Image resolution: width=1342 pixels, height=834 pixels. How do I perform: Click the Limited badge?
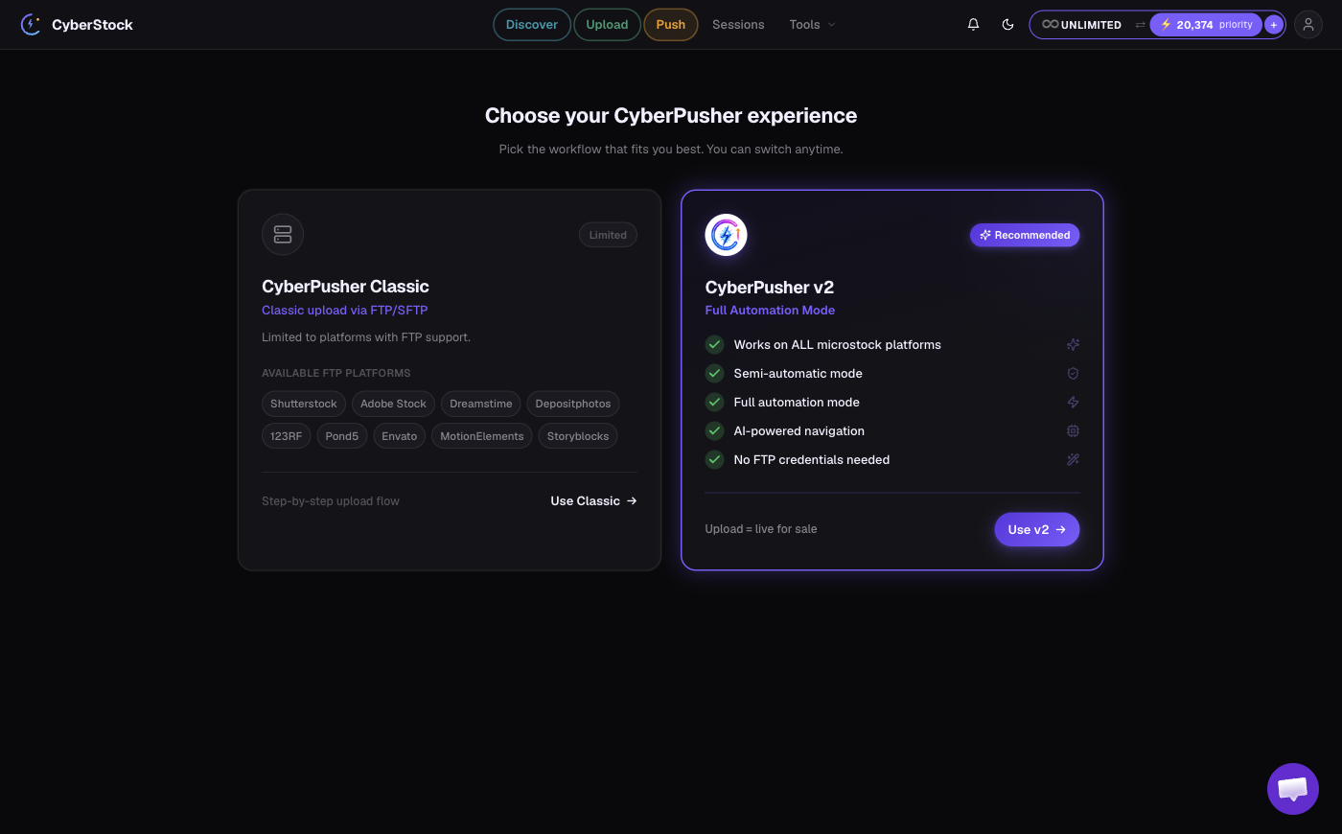click(608, 235)
